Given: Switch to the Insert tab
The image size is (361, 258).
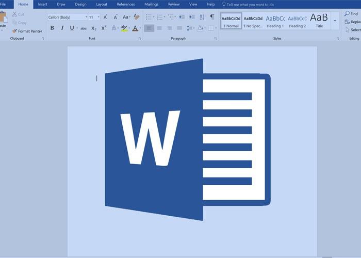Looking at the screenshot, I should (43, 4).
